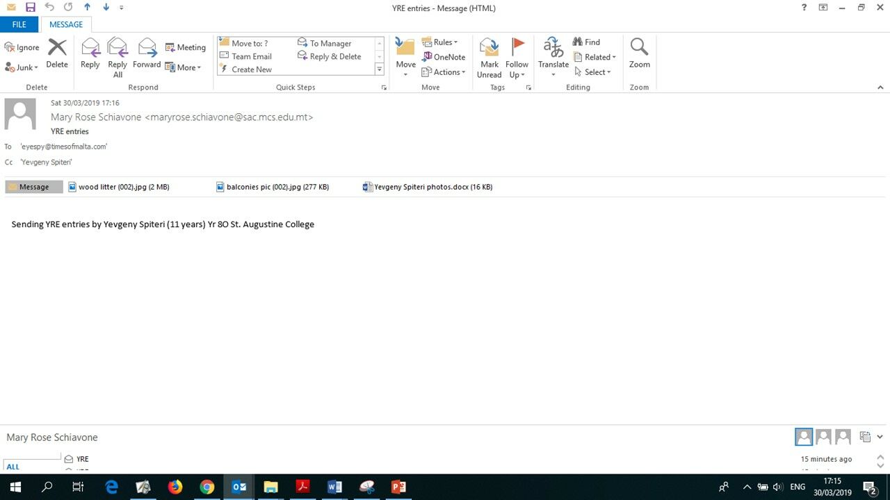Screen dimensions: 890x500
Task: Send message to OneNote
Action: click(x=444, y=57)
